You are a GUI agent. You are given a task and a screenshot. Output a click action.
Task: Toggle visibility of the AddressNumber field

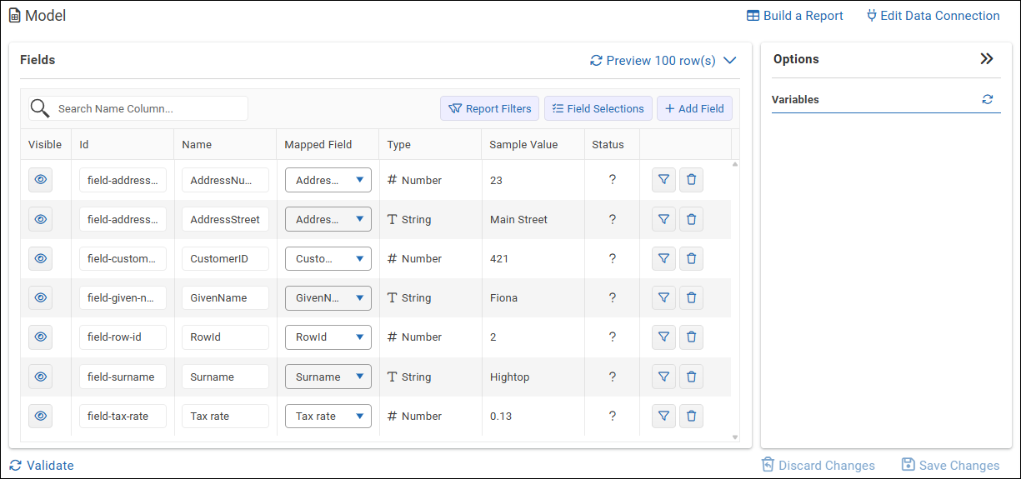40,180
